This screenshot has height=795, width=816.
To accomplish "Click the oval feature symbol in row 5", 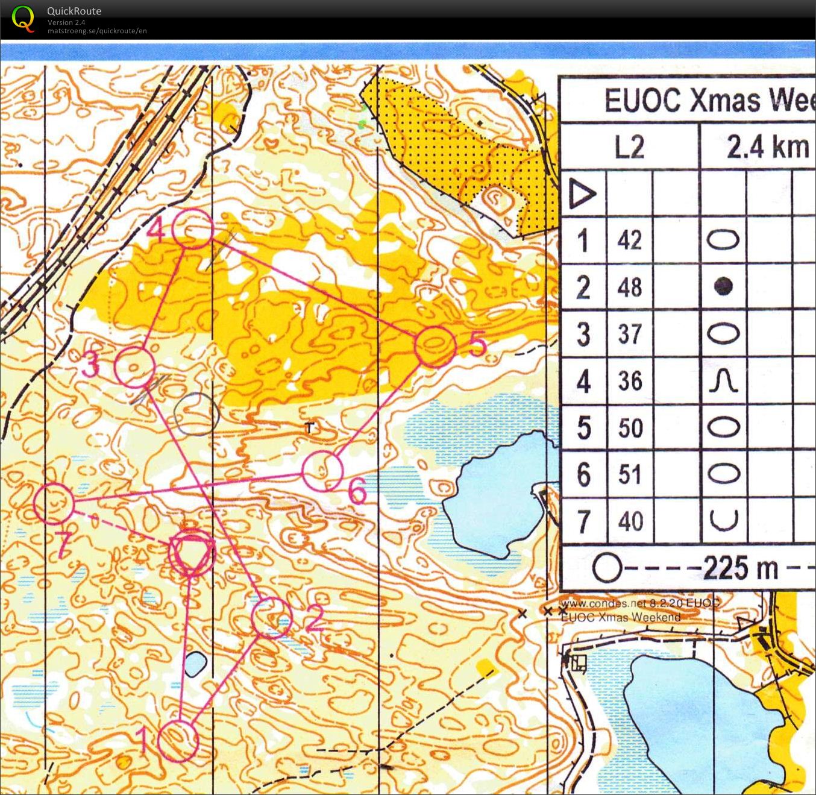I will pos(723,427).
